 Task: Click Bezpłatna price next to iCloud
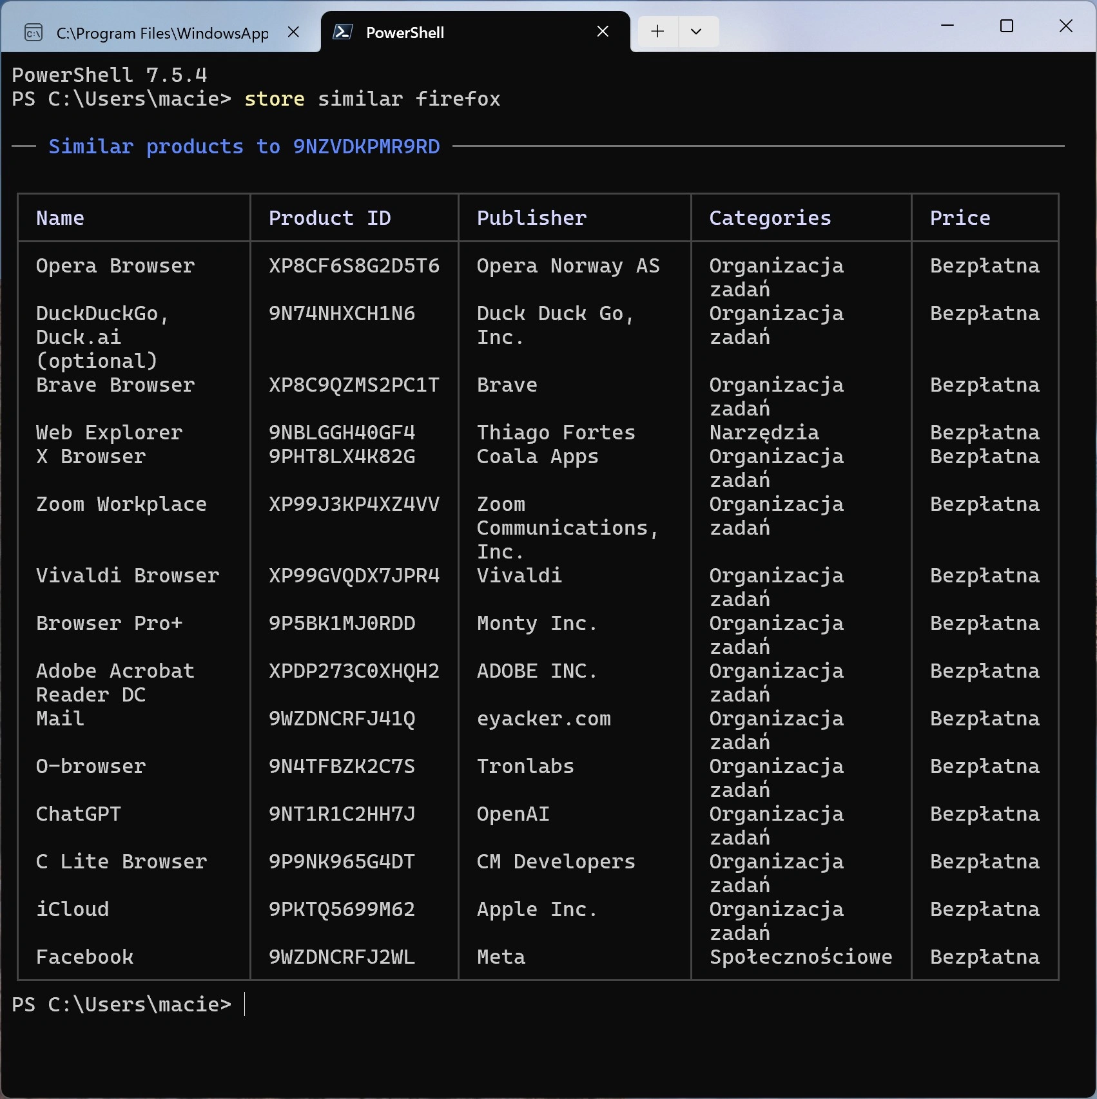click(984, 909)
